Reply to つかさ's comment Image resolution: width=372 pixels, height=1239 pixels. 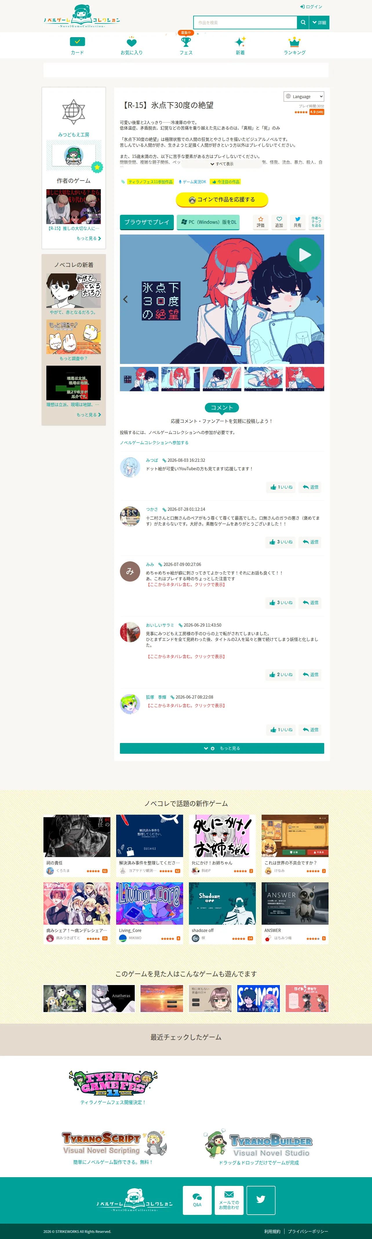[310, 542]
